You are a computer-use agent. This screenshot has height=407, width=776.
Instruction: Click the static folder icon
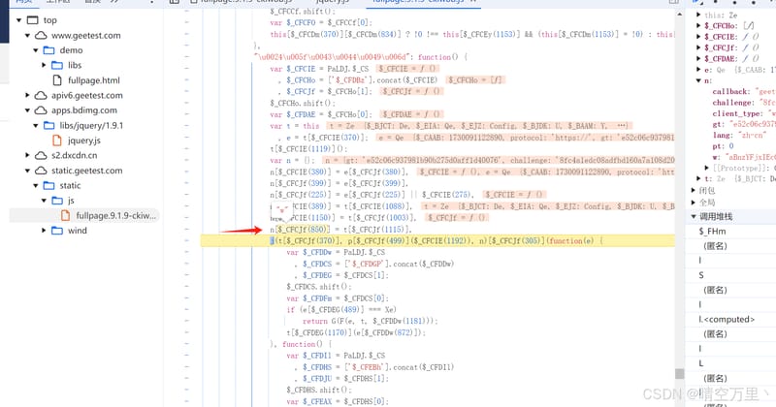coord(49,185)
